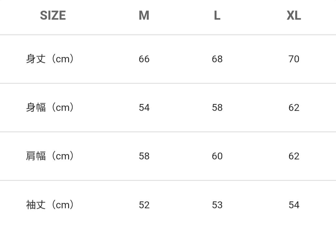The image size is (336, 225).
Task: Select the M size column header
Action: coord(144,16)
